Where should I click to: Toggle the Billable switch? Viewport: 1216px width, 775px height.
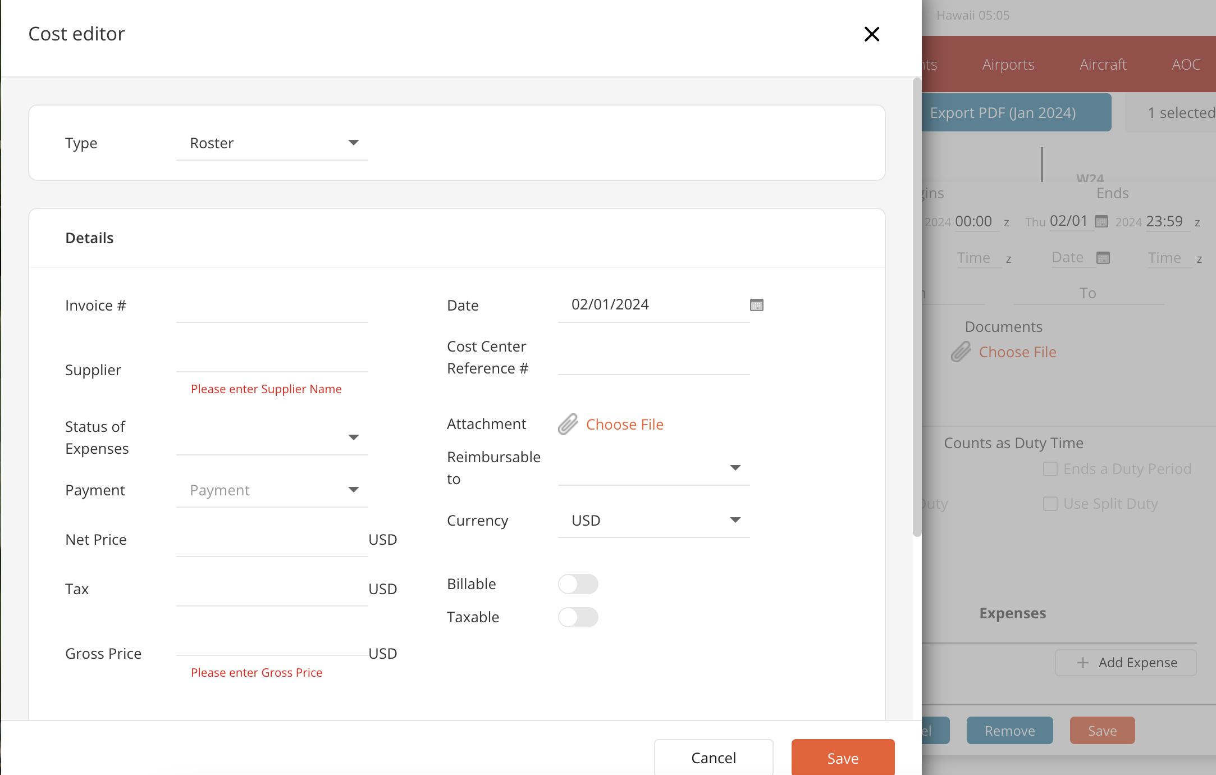[578, 584]
